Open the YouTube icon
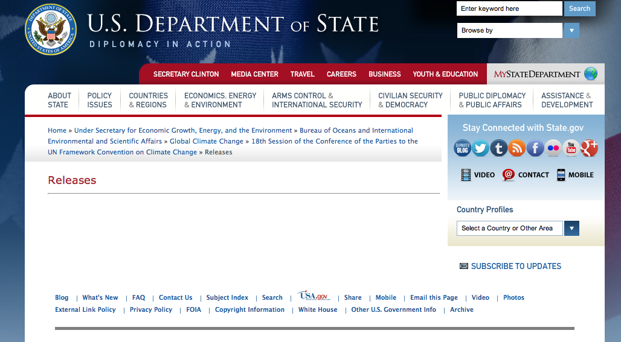The image size is (621, 342). [571, 148]
